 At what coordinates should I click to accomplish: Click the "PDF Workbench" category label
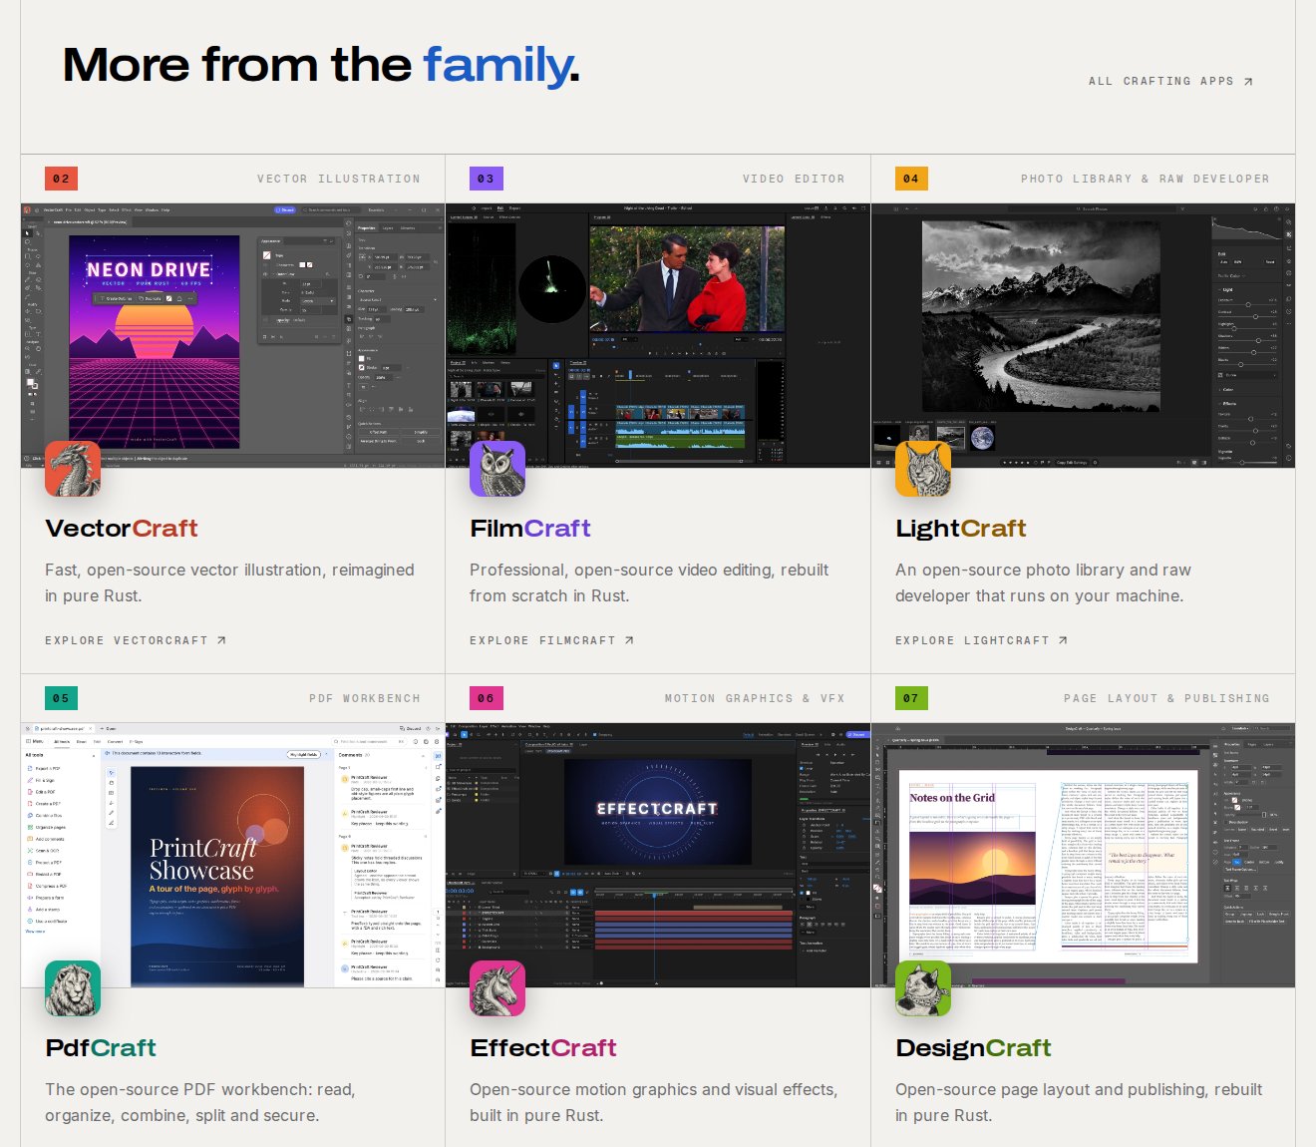(365, 699)
